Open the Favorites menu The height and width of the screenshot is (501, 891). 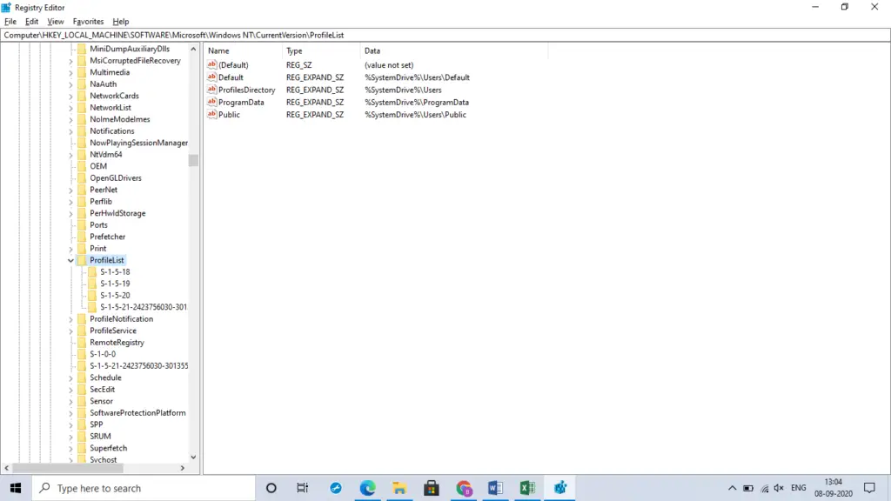[88, 22]
